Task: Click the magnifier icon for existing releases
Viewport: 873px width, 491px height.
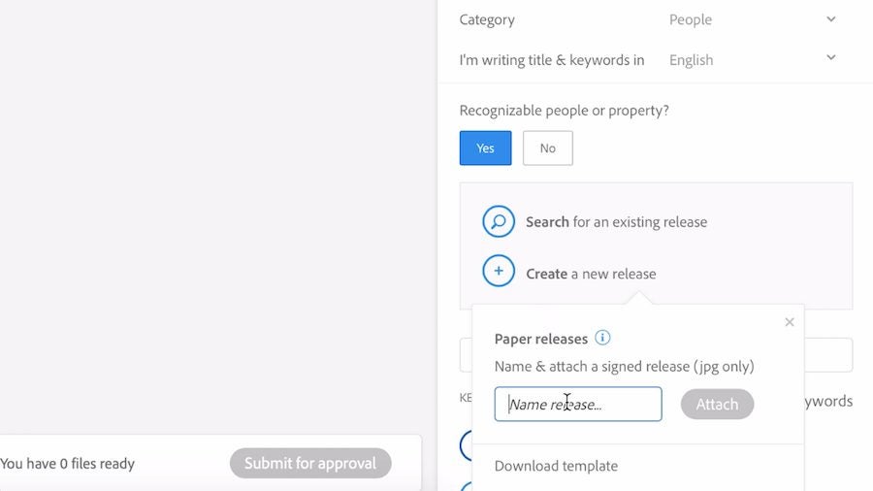Action: pyautogui.click(x=499, y=222)
